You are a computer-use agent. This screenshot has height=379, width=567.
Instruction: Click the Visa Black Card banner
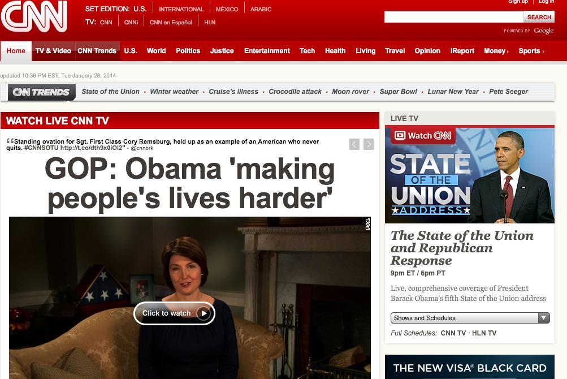click(x=470, y=367)
